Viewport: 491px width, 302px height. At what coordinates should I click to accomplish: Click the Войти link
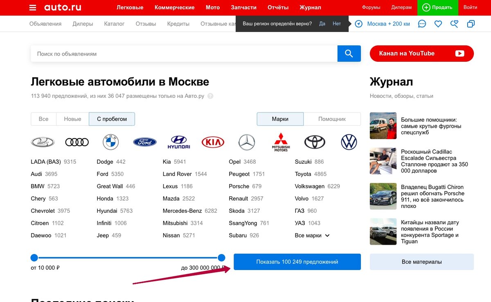click(x=471, y=7)
